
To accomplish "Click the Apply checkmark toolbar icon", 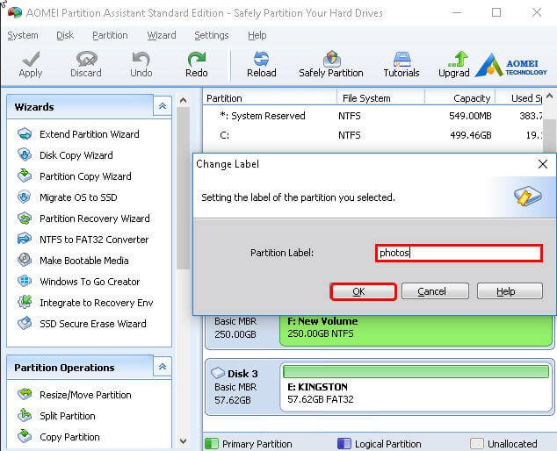I will coord(31,59).
